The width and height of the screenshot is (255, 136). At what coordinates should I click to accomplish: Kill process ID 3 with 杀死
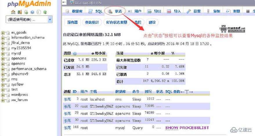point(67,99)
